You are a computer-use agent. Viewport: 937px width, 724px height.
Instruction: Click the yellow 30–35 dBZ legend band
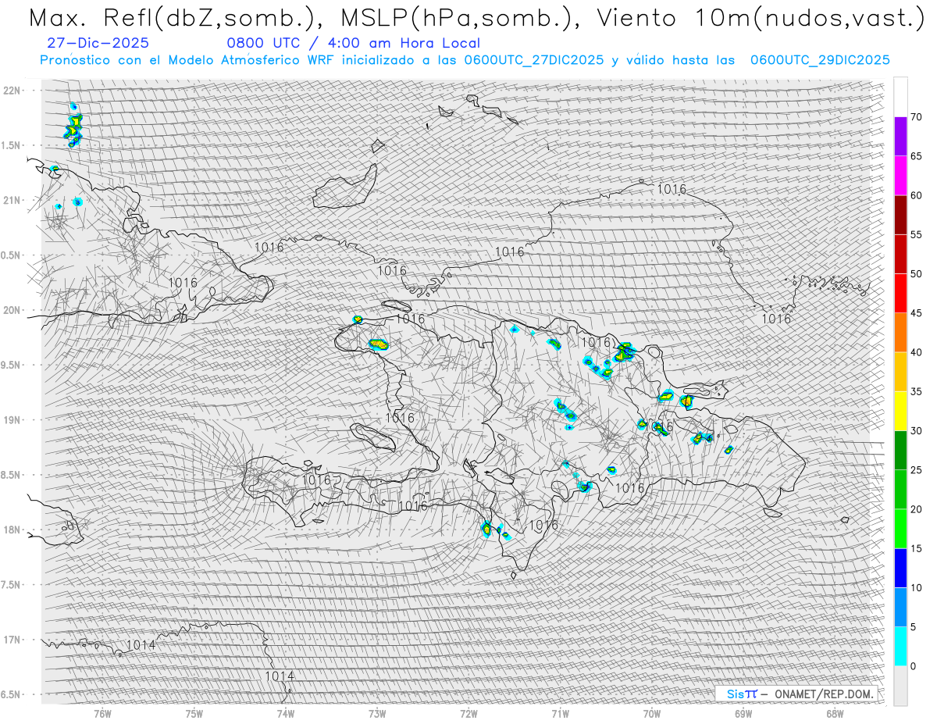pos(900,411)
